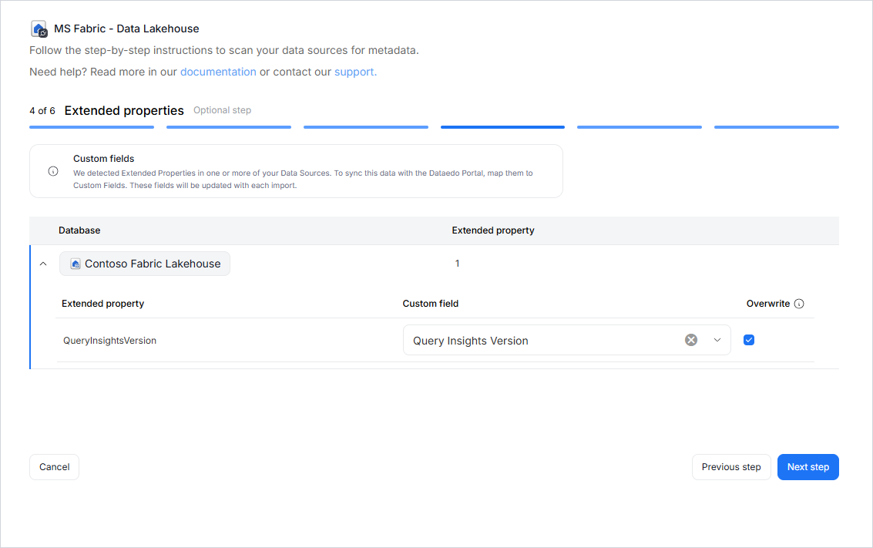The height and width of the screenshot is (548, 873).
Task: Click the Query Insights Version combo box
Action: click(539, 340)
